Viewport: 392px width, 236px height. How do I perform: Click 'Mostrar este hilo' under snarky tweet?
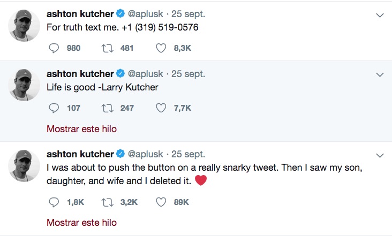(x=81, y=222)
